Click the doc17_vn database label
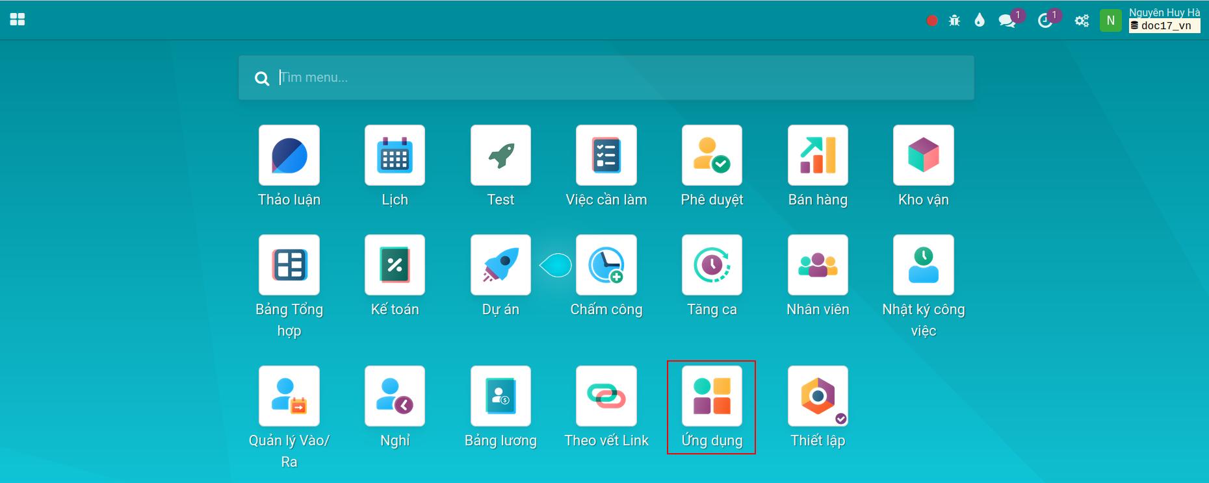This screenshot has width=1209, height=483. 1164,26
